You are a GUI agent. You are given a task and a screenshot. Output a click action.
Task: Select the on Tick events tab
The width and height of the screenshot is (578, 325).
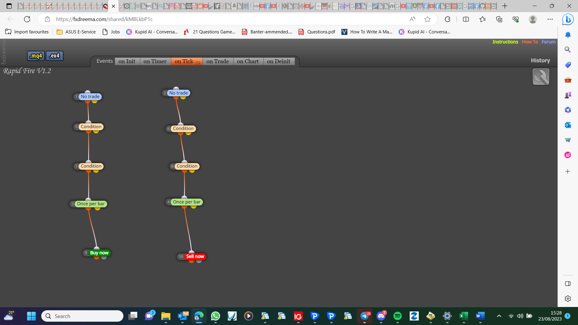[187, 61]
